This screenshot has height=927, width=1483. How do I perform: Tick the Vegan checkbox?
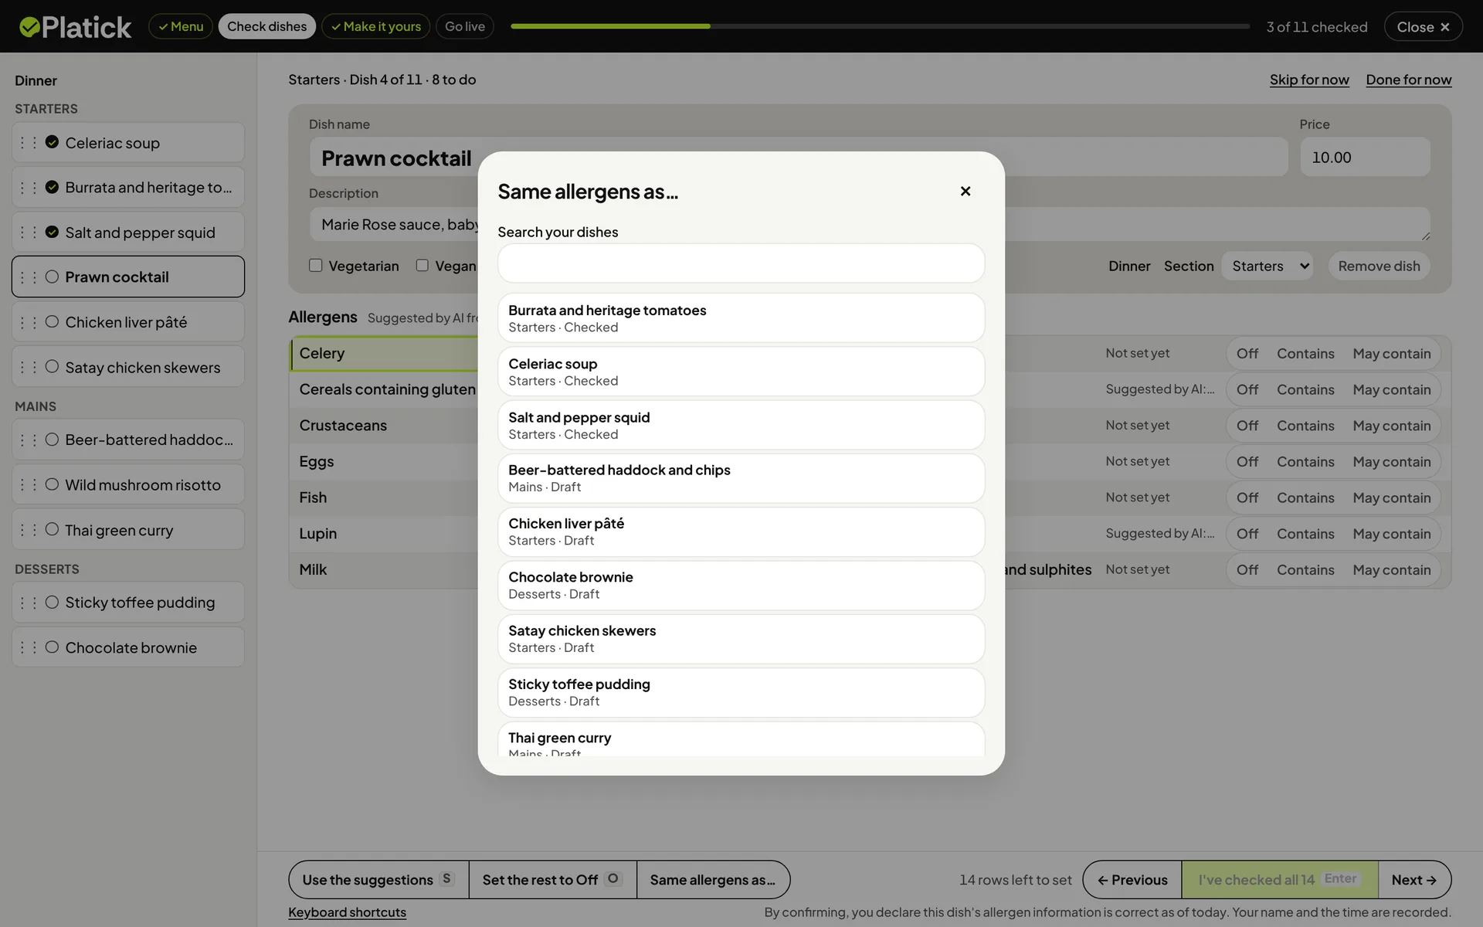tap(422, 265)
